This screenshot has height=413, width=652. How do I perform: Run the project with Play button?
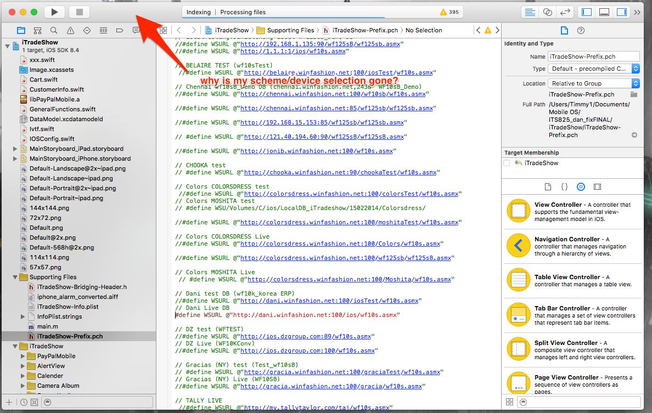(54, 12)
